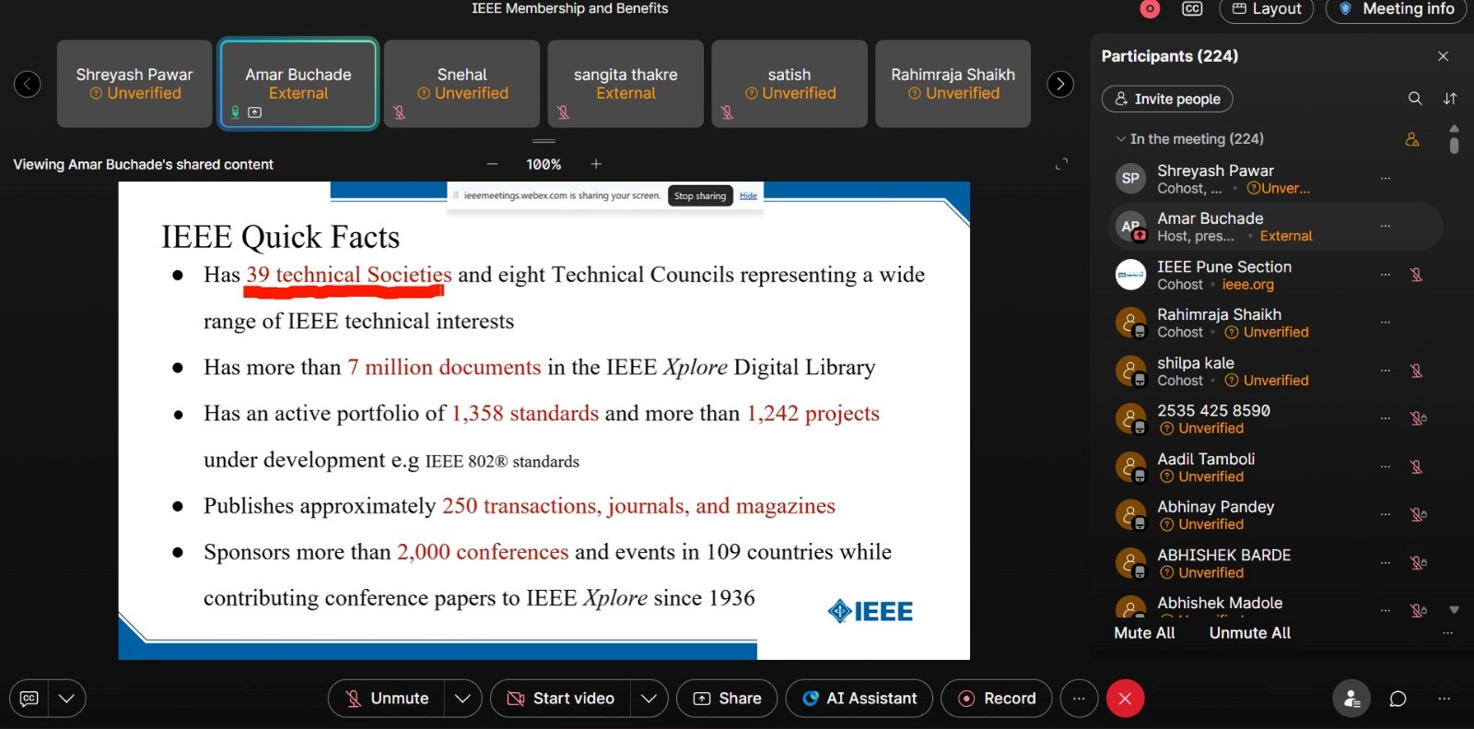Open AI Assistant
Screen dimensions: 1474x729
pos(860,699)
